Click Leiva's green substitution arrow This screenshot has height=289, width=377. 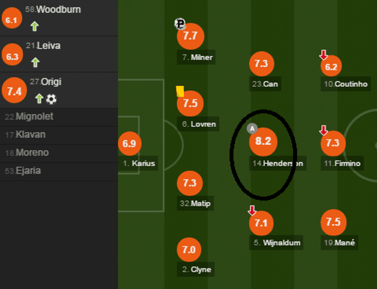coord(35,62)
